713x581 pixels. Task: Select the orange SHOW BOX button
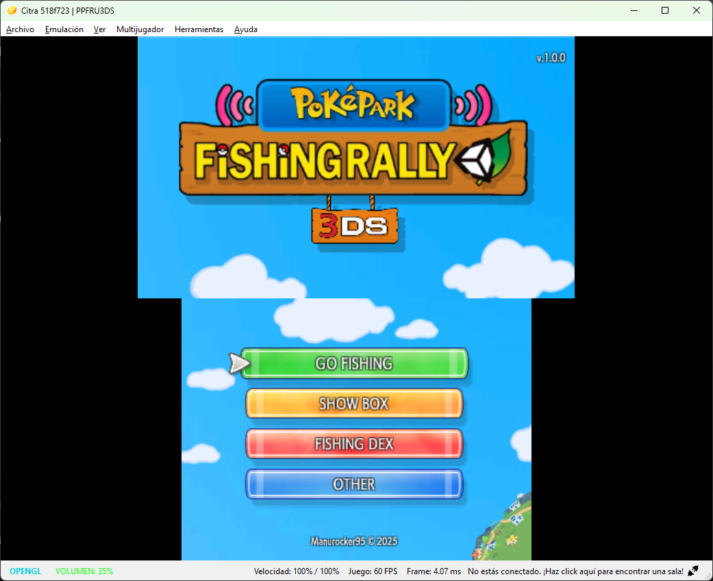pos(354,404)
